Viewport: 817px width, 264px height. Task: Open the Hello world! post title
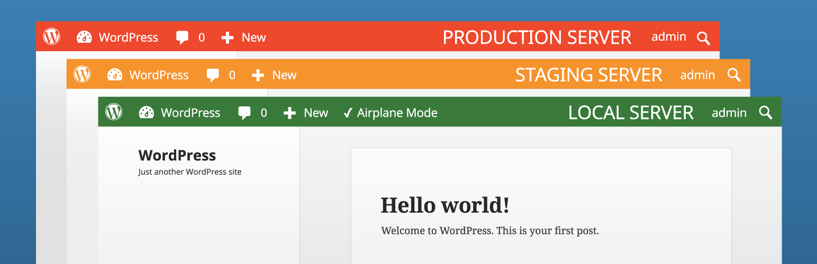[445, 205]
